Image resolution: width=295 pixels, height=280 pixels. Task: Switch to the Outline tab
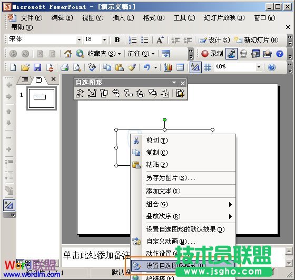(x=25, y=80)
